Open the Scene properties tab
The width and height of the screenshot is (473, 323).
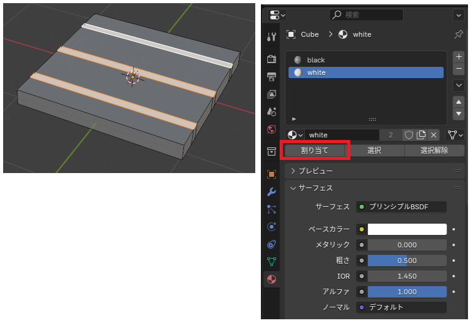(x=272, y=112)
